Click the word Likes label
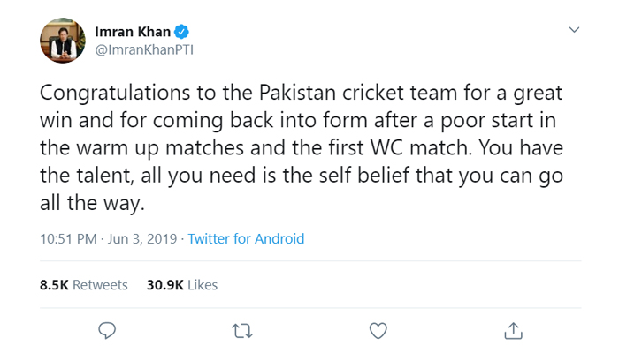 pos(203,285)
